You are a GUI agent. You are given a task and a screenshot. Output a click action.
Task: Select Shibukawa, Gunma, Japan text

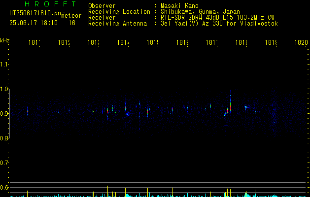[x=200, y=12]
